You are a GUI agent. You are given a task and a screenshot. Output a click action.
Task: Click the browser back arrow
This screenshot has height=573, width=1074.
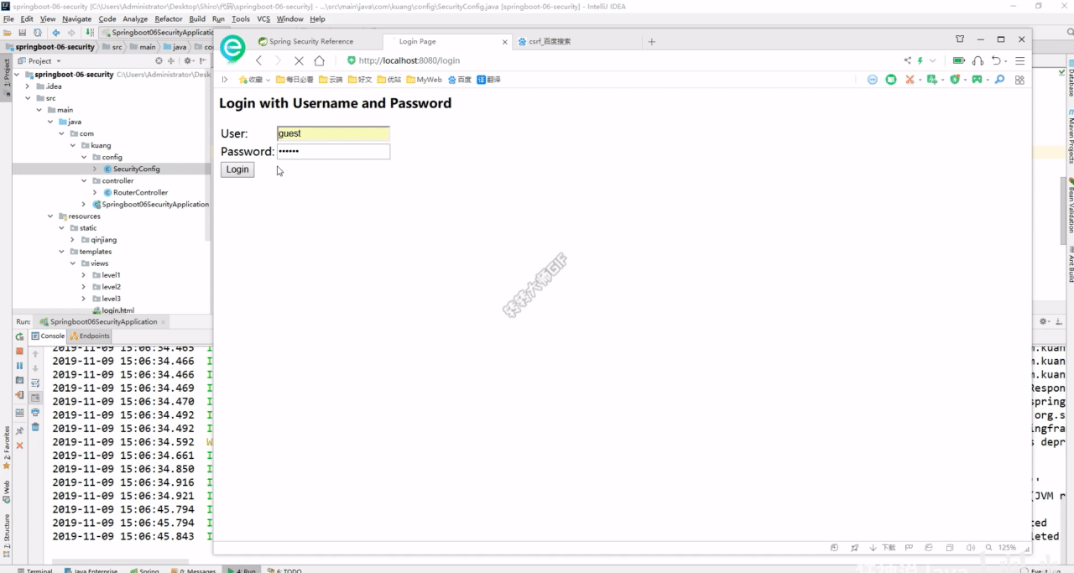[x=258, y=60]
